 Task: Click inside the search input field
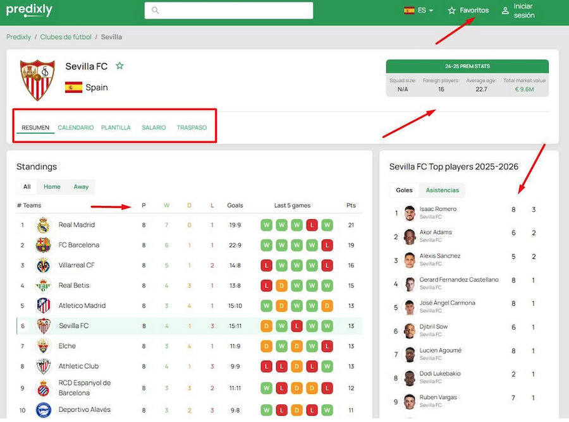click(234, 11)
